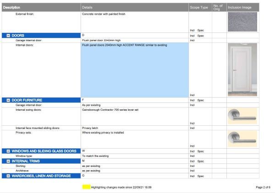Viewport: 275px width, 193px height.
Task: Open the Internal swing doors lever image
Action: pyautogui.click(x=242, y=116)
